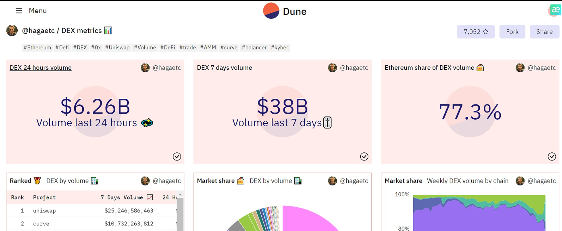The height and width of the screenshot is (231, 562).
Task: Open the hamburger Menu icon
Action: point(19,11)
